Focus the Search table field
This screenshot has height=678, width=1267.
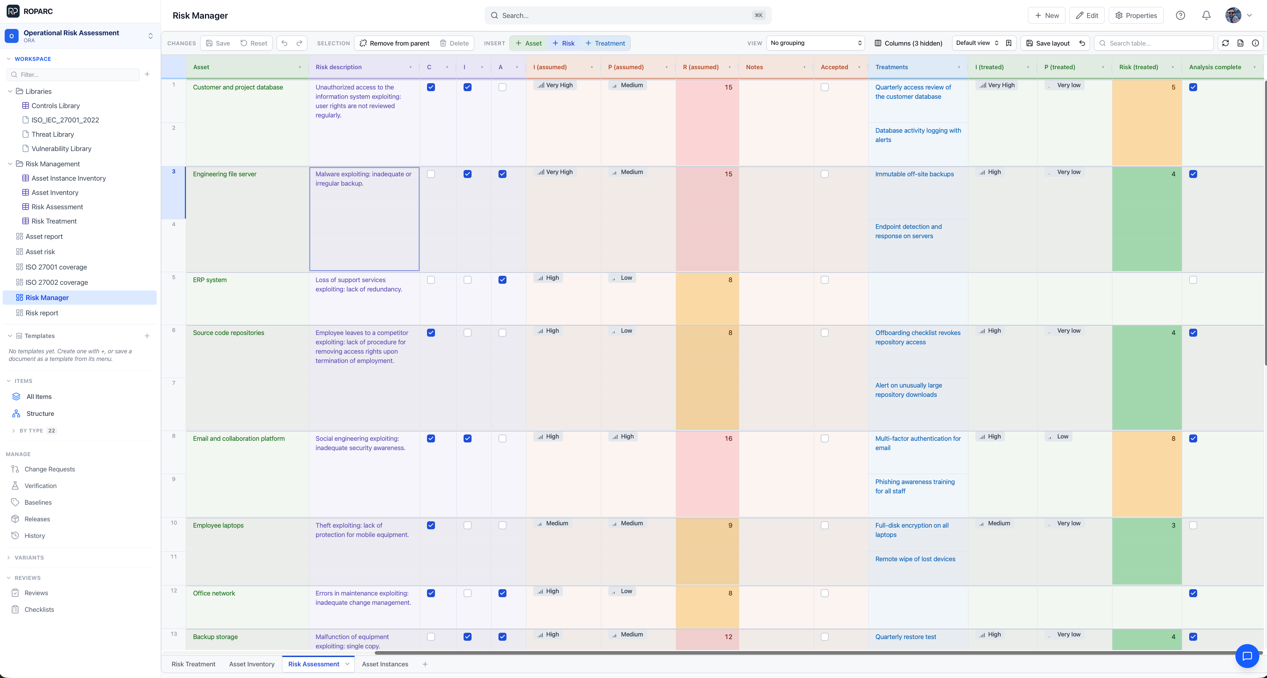[x=1154, y=43]
